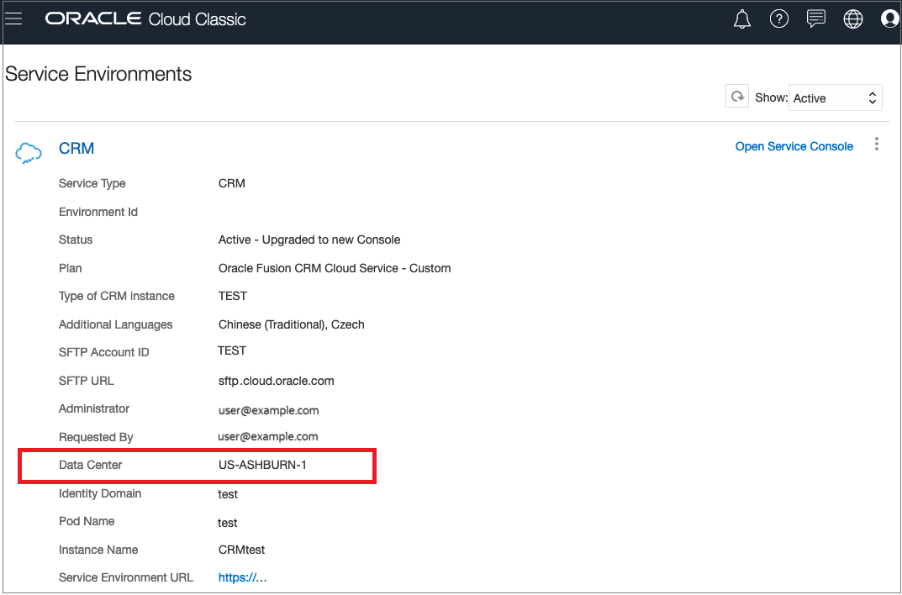
Task: Open the CRM actions three-dot menu
Action: point(876,144)
